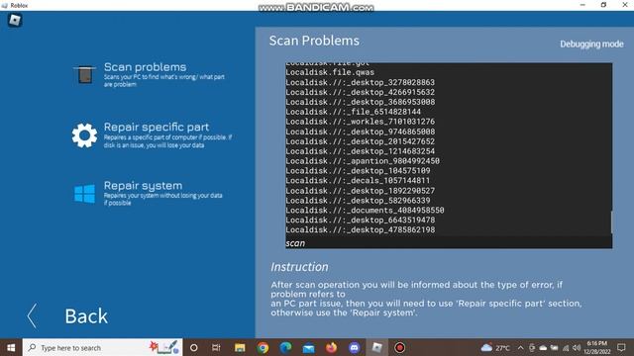Launch Firefox from the taskbar
The width and height of the screenshot is (634, 356).
(332, 347)
